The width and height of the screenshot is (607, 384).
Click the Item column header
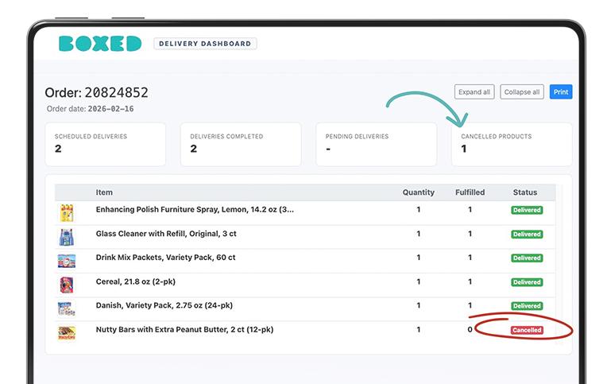[x=104, y=192]
